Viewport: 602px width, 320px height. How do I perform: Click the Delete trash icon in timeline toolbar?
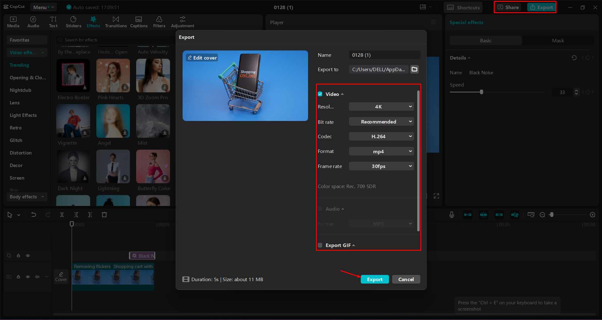104,215
